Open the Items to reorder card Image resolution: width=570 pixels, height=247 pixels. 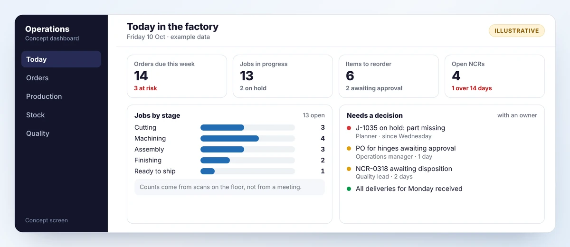(x=389, y=76)
